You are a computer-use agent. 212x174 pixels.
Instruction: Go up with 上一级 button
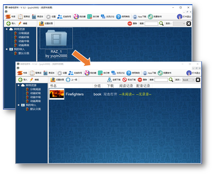(71, 80)
